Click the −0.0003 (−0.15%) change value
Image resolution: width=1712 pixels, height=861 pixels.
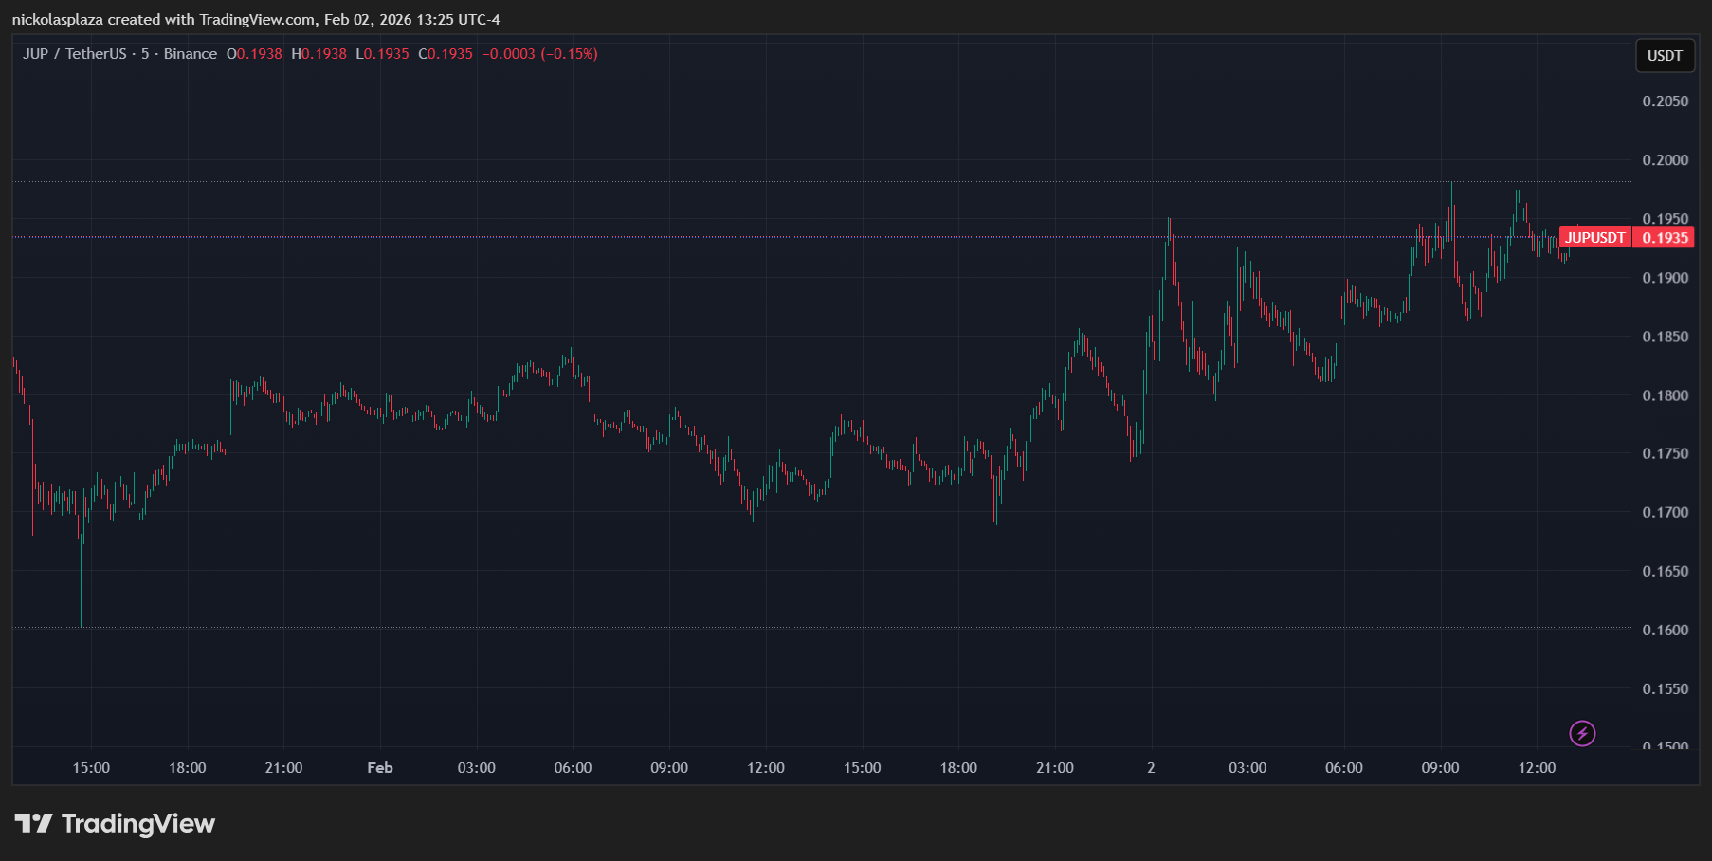(x=539, y=54)
